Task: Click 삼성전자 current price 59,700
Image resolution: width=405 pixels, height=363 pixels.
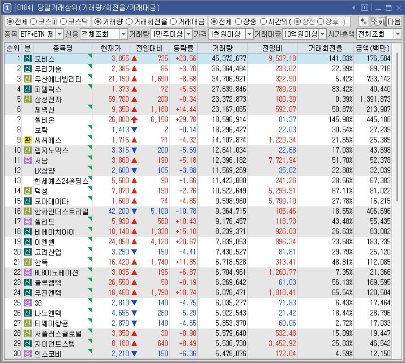Action: point(118,99)
